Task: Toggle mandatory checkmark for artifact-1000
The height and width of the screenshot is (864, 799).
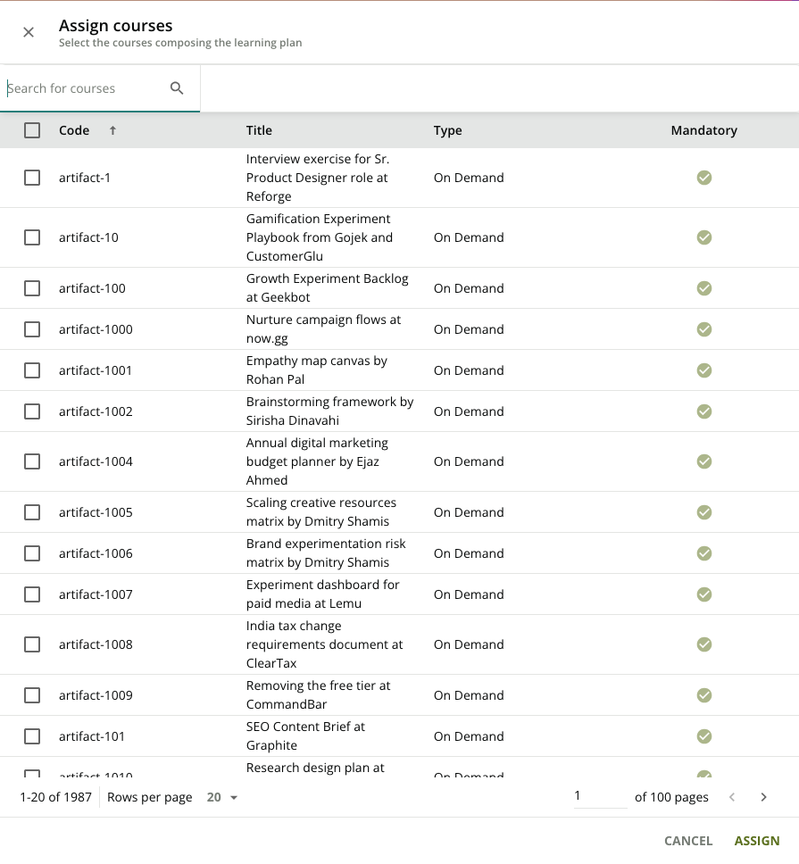Action: 704,329
